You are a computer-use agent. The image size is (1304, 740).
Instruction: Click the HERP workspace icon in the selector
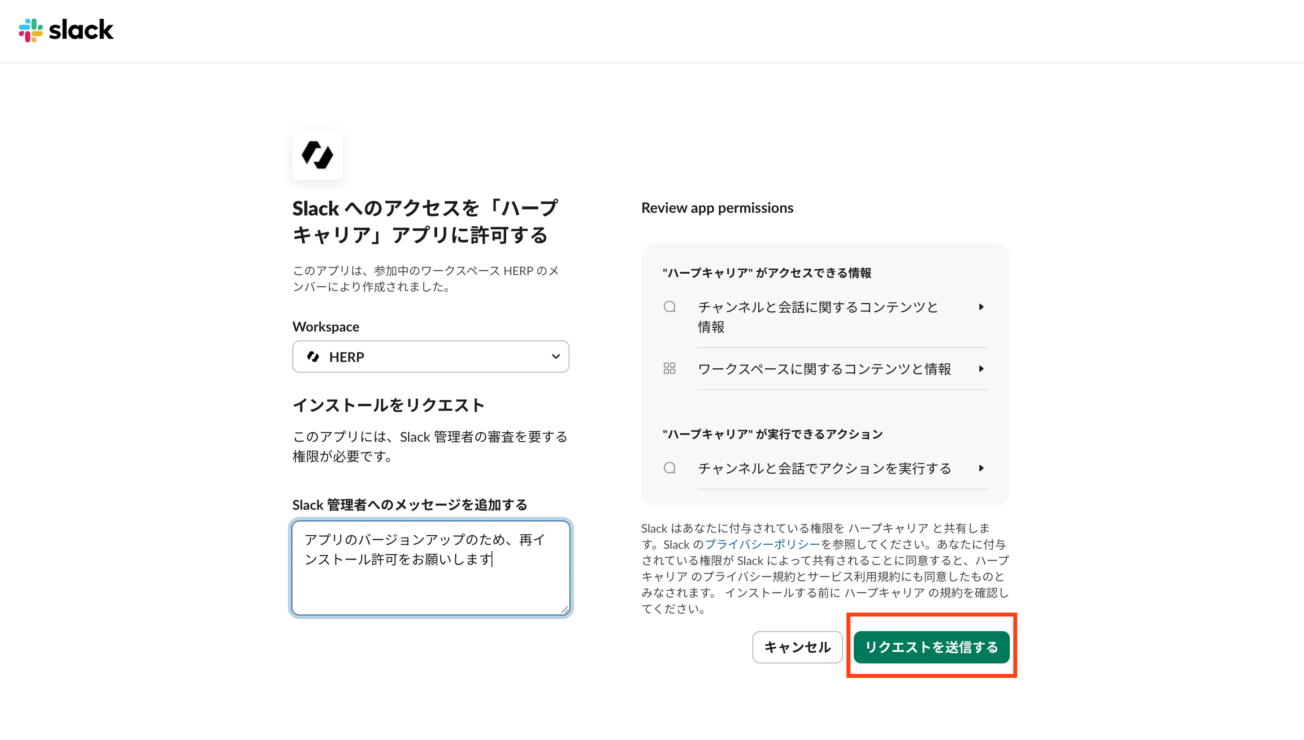(x=313, y=357)
